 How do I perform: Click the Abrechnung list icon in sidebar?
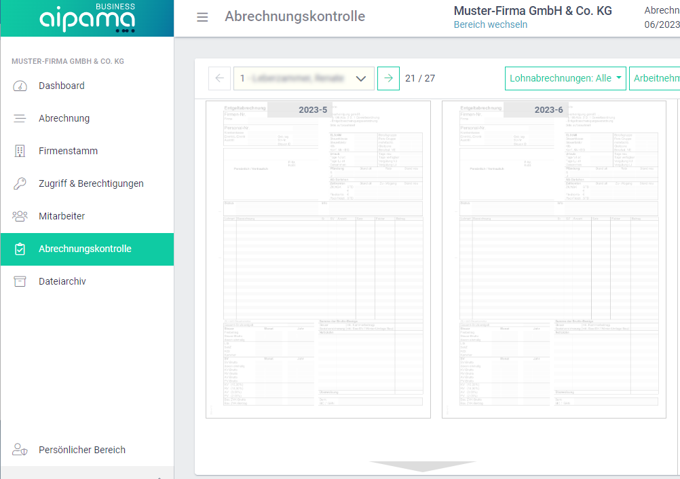[x=20, y=118]
